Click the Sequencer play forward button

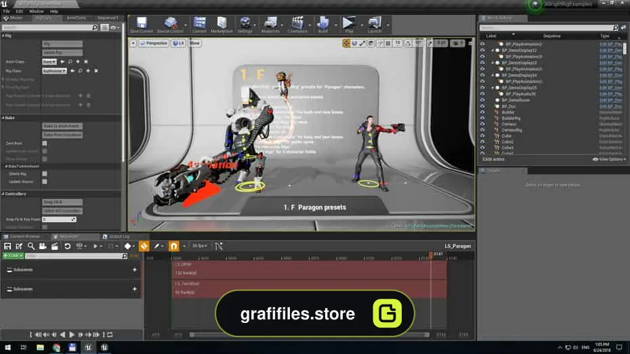[72, 334]
